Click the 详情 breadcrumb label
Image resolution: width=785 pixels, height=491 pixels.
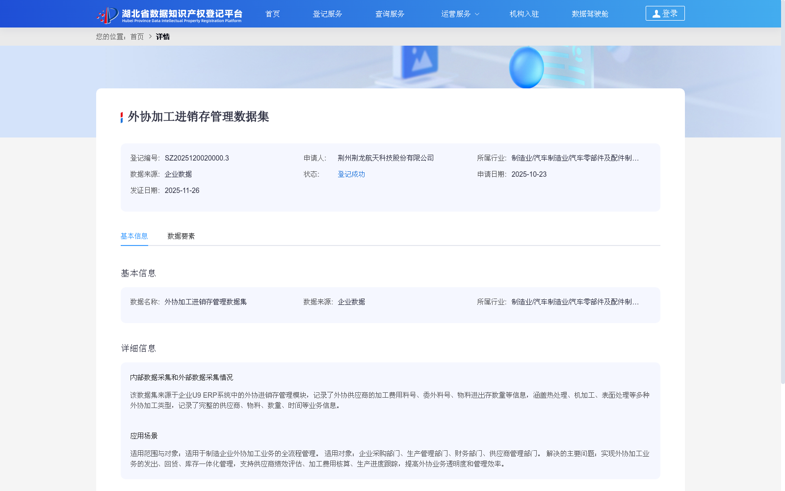tap(162, 37)
